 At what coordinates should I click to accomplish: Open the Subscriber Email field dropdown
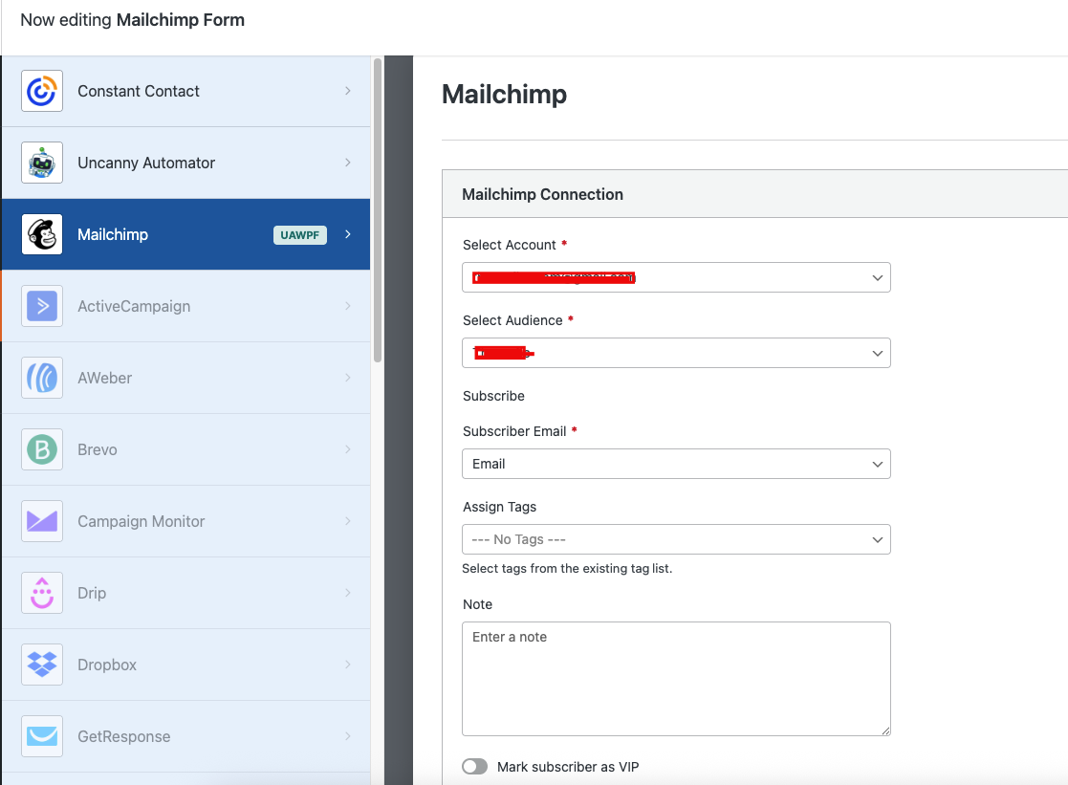(676, 464)
